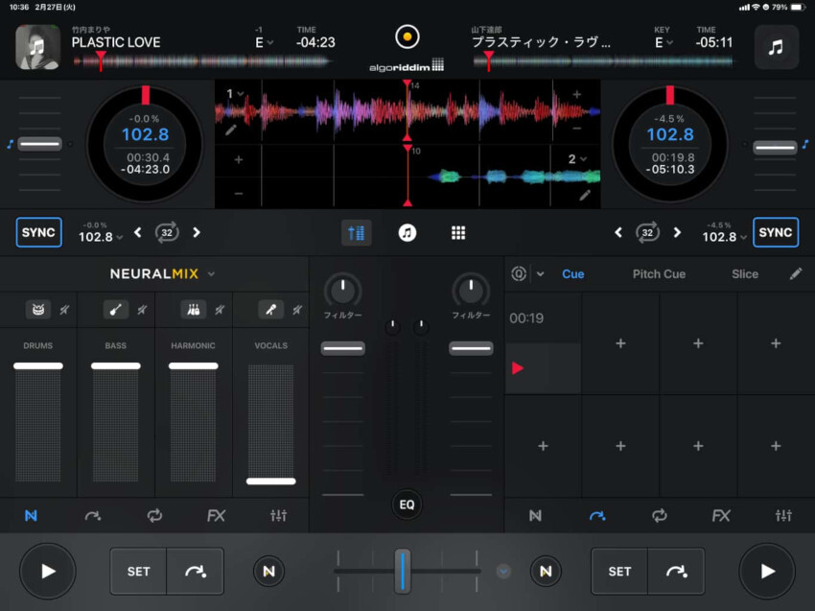The image size is (815, 611).
Task: Open the left deck key E dropdown
Action: [264, 42]
